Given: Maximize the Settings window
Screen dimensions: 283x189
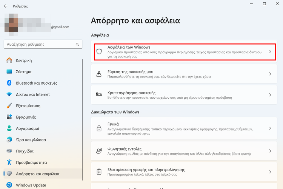Looking at the screenshot, I should point(264,4).
